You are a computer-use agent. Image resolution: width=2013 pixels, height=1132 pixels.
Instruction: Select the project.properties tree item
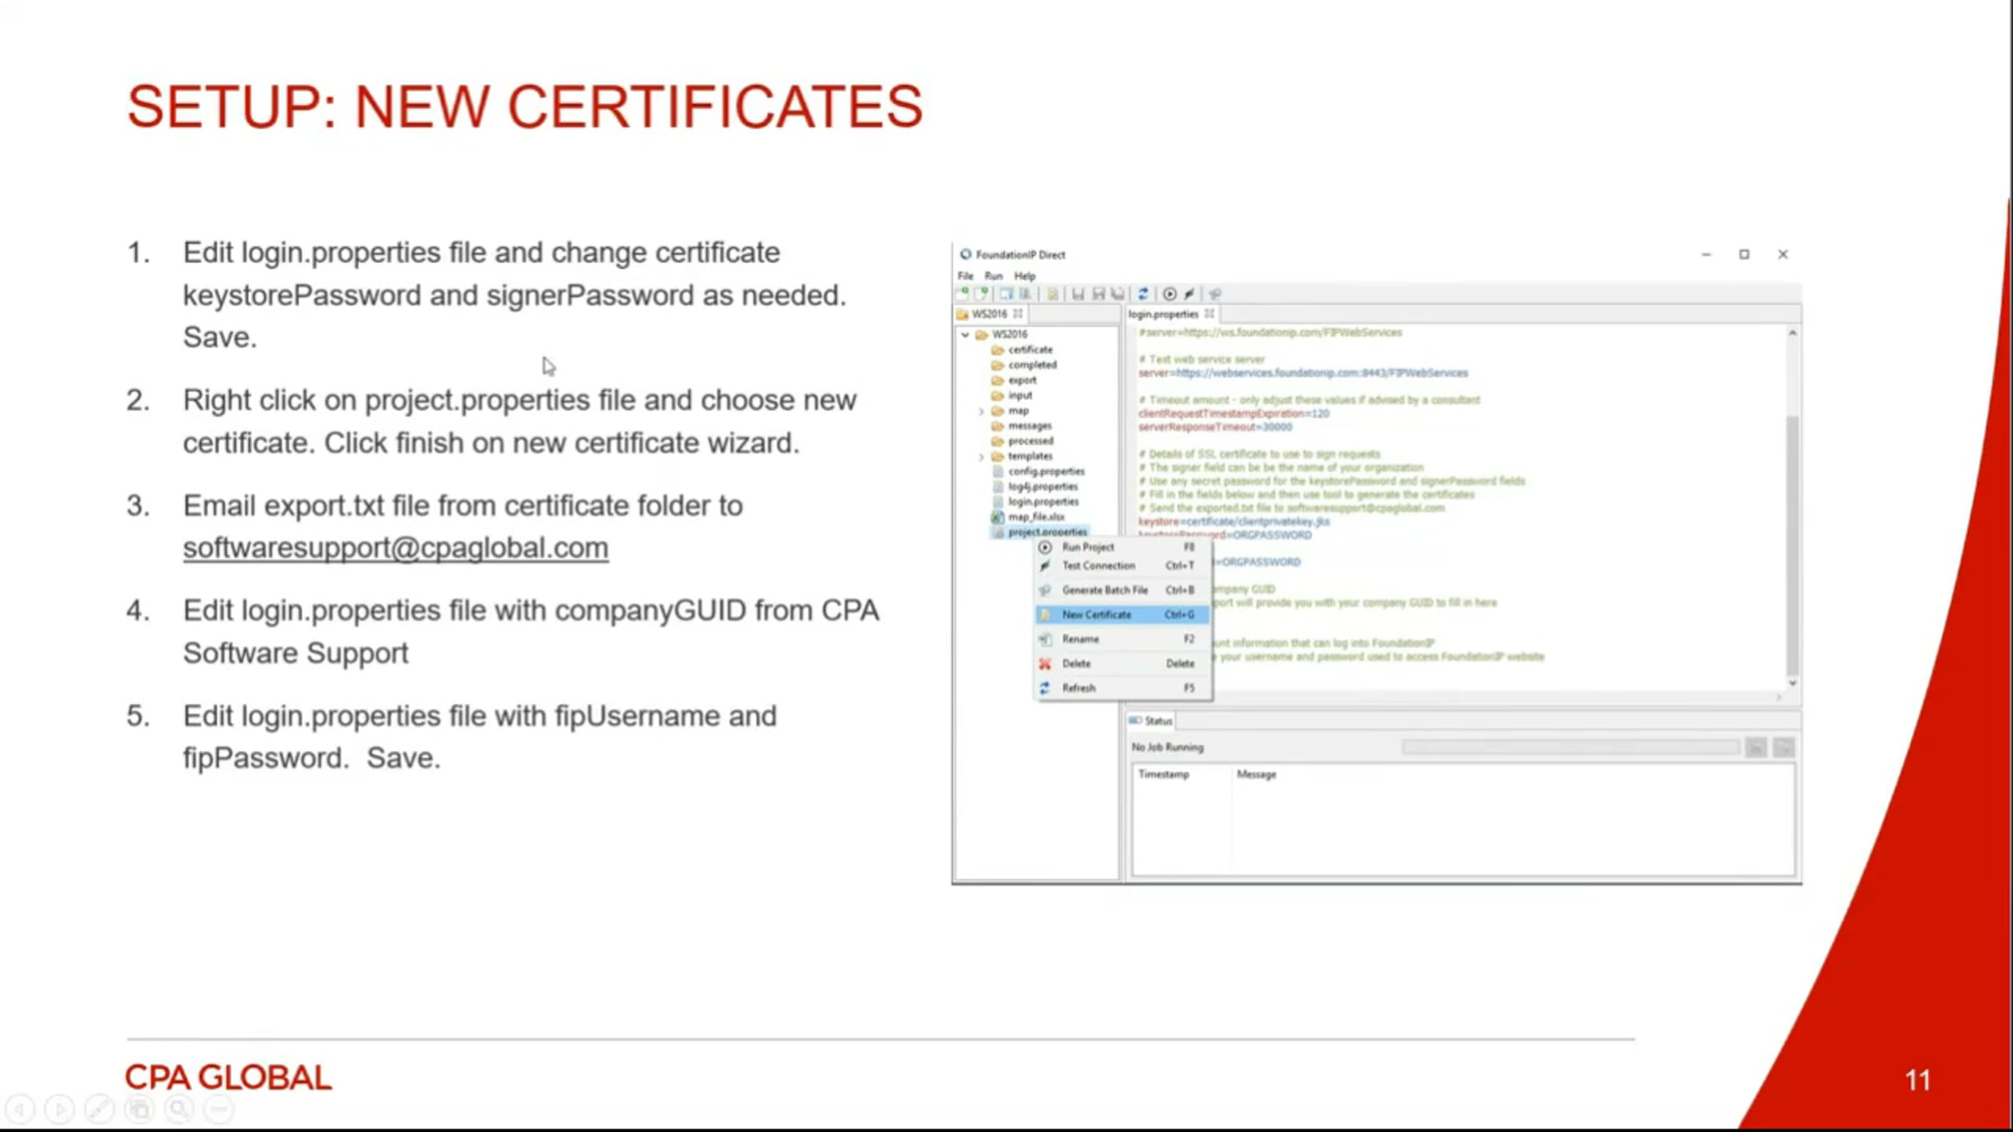tap(1040, 532)
